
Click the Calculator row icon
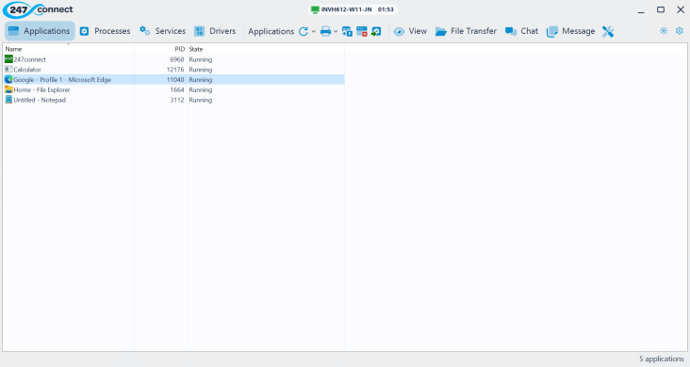[x=8, y=69]
